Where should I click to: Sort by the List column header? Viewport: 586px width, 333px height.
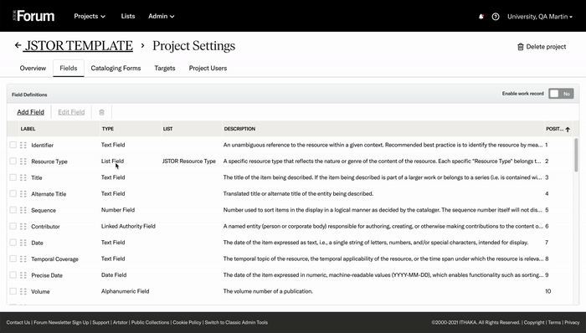(167, 129)
